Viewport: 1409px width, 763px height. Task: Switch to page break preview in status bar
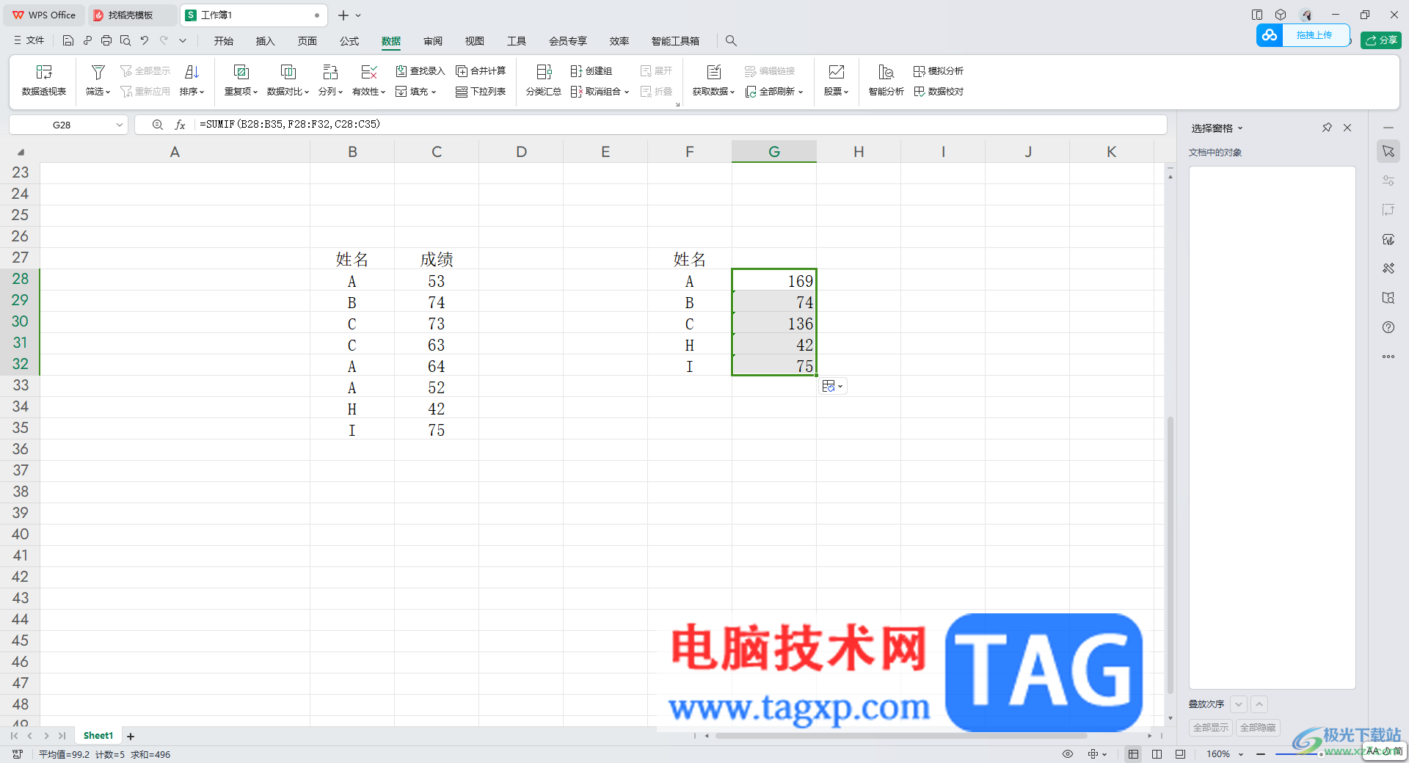click(x=1180, y=754)
